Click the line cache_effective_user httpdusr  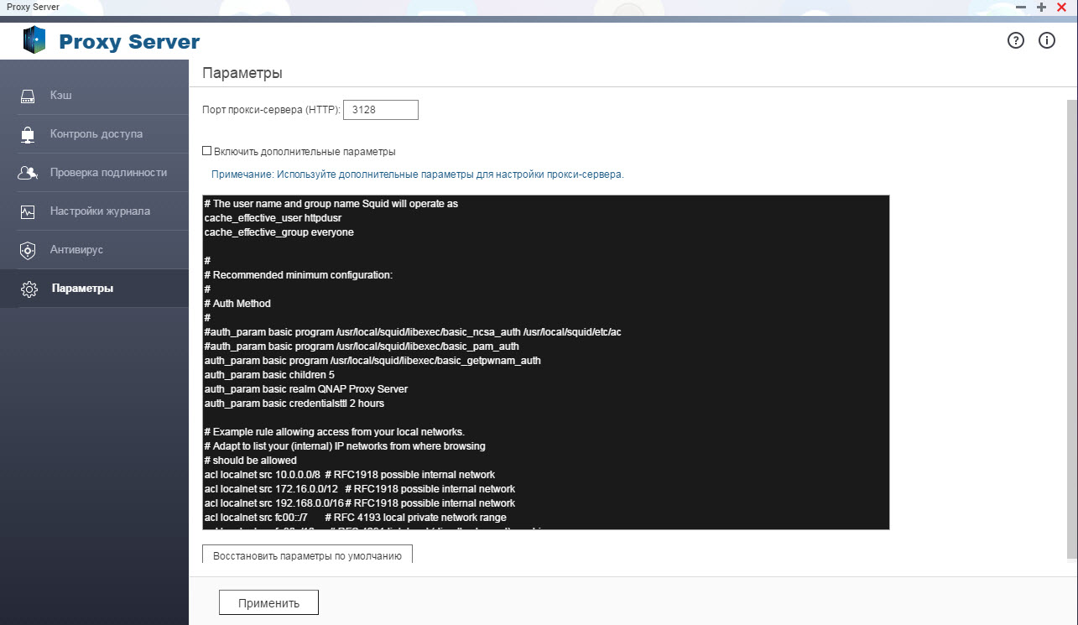pos(273,218)
